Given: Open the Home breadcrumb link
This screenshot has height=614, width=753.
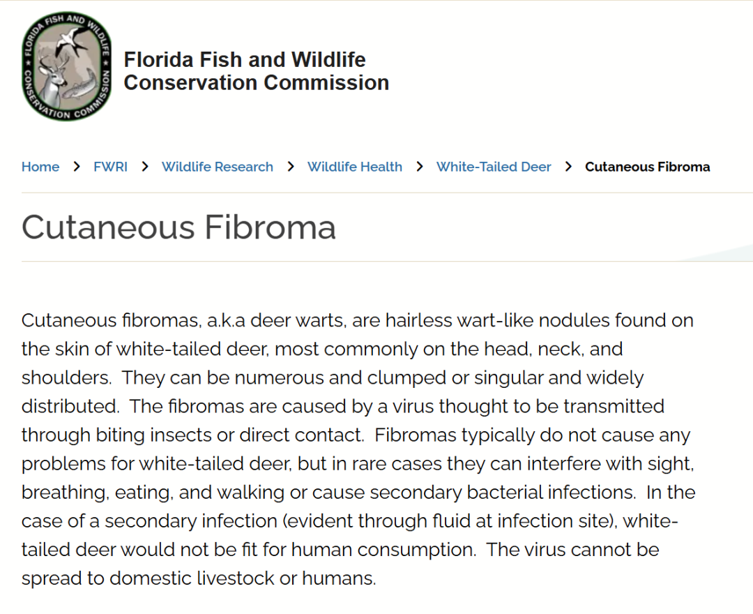Looking at the screenshot, I should pyautogui.click(x=40, y=167).
